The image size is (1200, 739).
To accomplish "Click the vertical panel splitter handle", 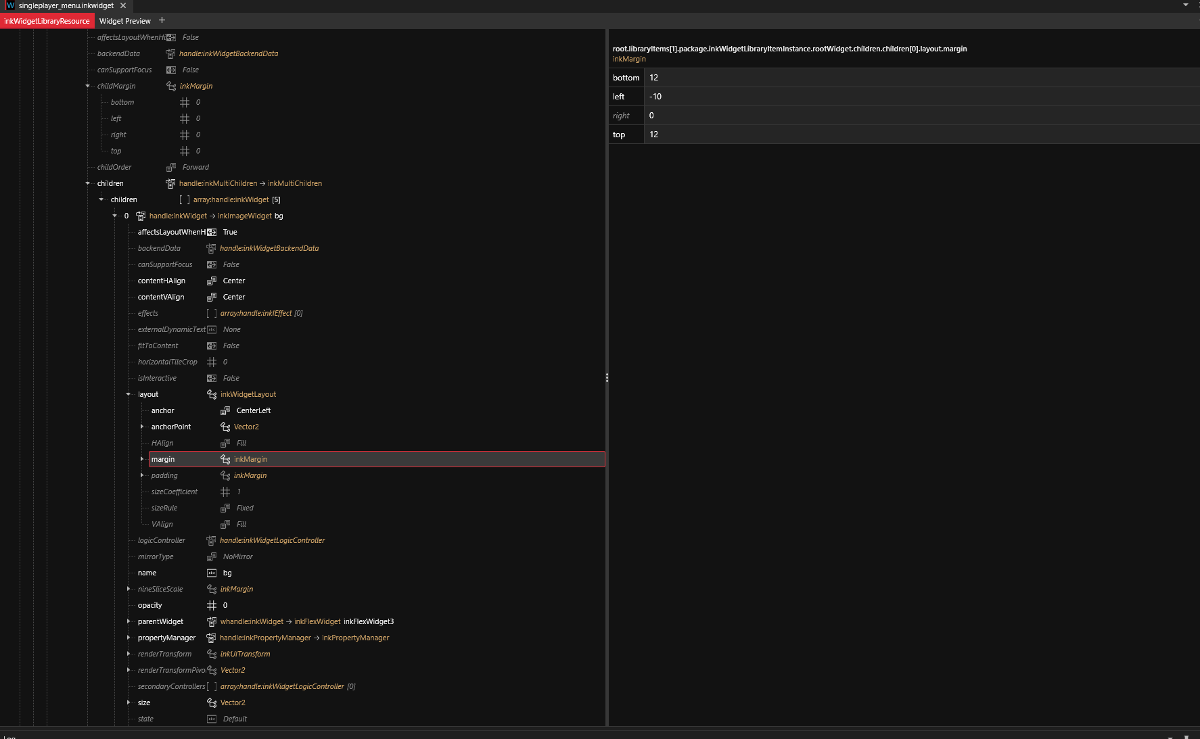I will (x=607, y=377).
